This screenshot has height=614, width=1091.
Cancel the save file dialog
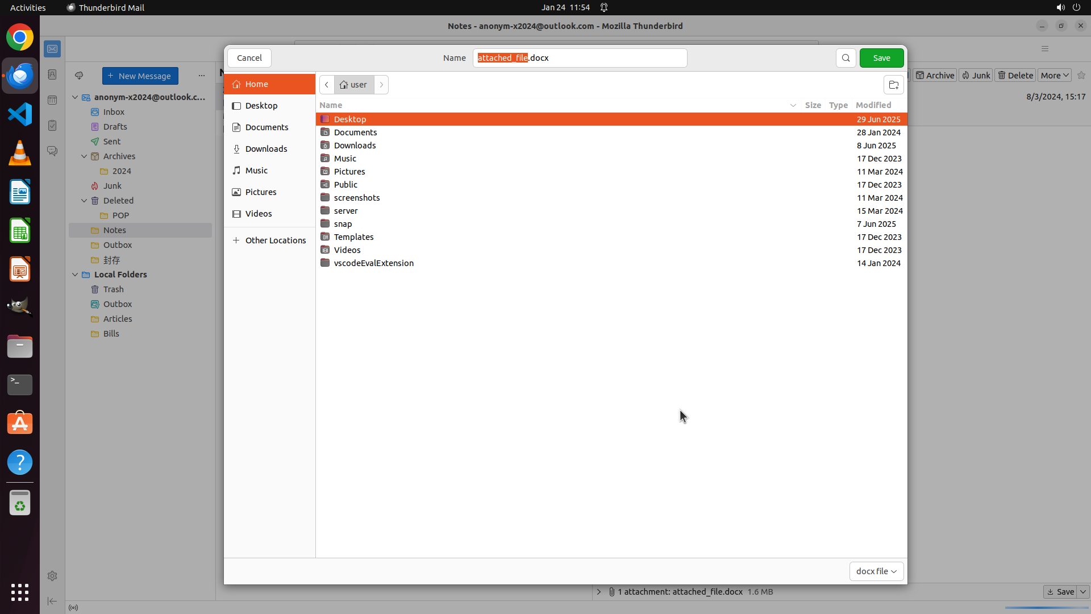tap(249, 58)
